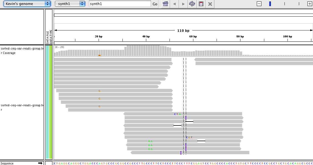Click the purple insertion marker on bottom read
This screenshot has height=165, width=313.
click(181, 153)
